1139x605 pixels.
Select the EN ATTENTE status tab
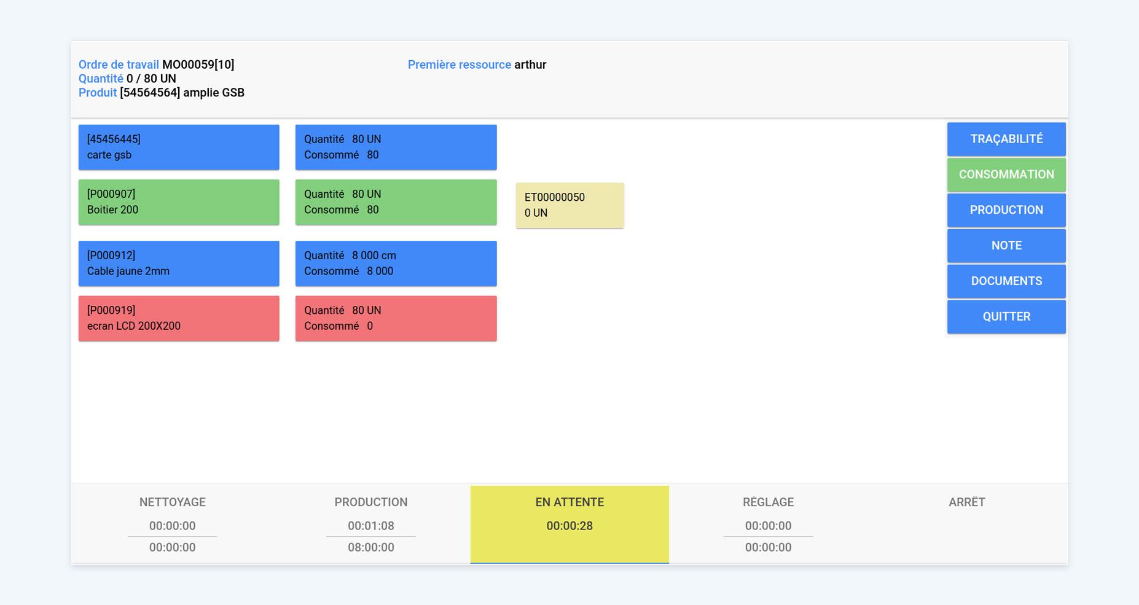tap(569, 524)
